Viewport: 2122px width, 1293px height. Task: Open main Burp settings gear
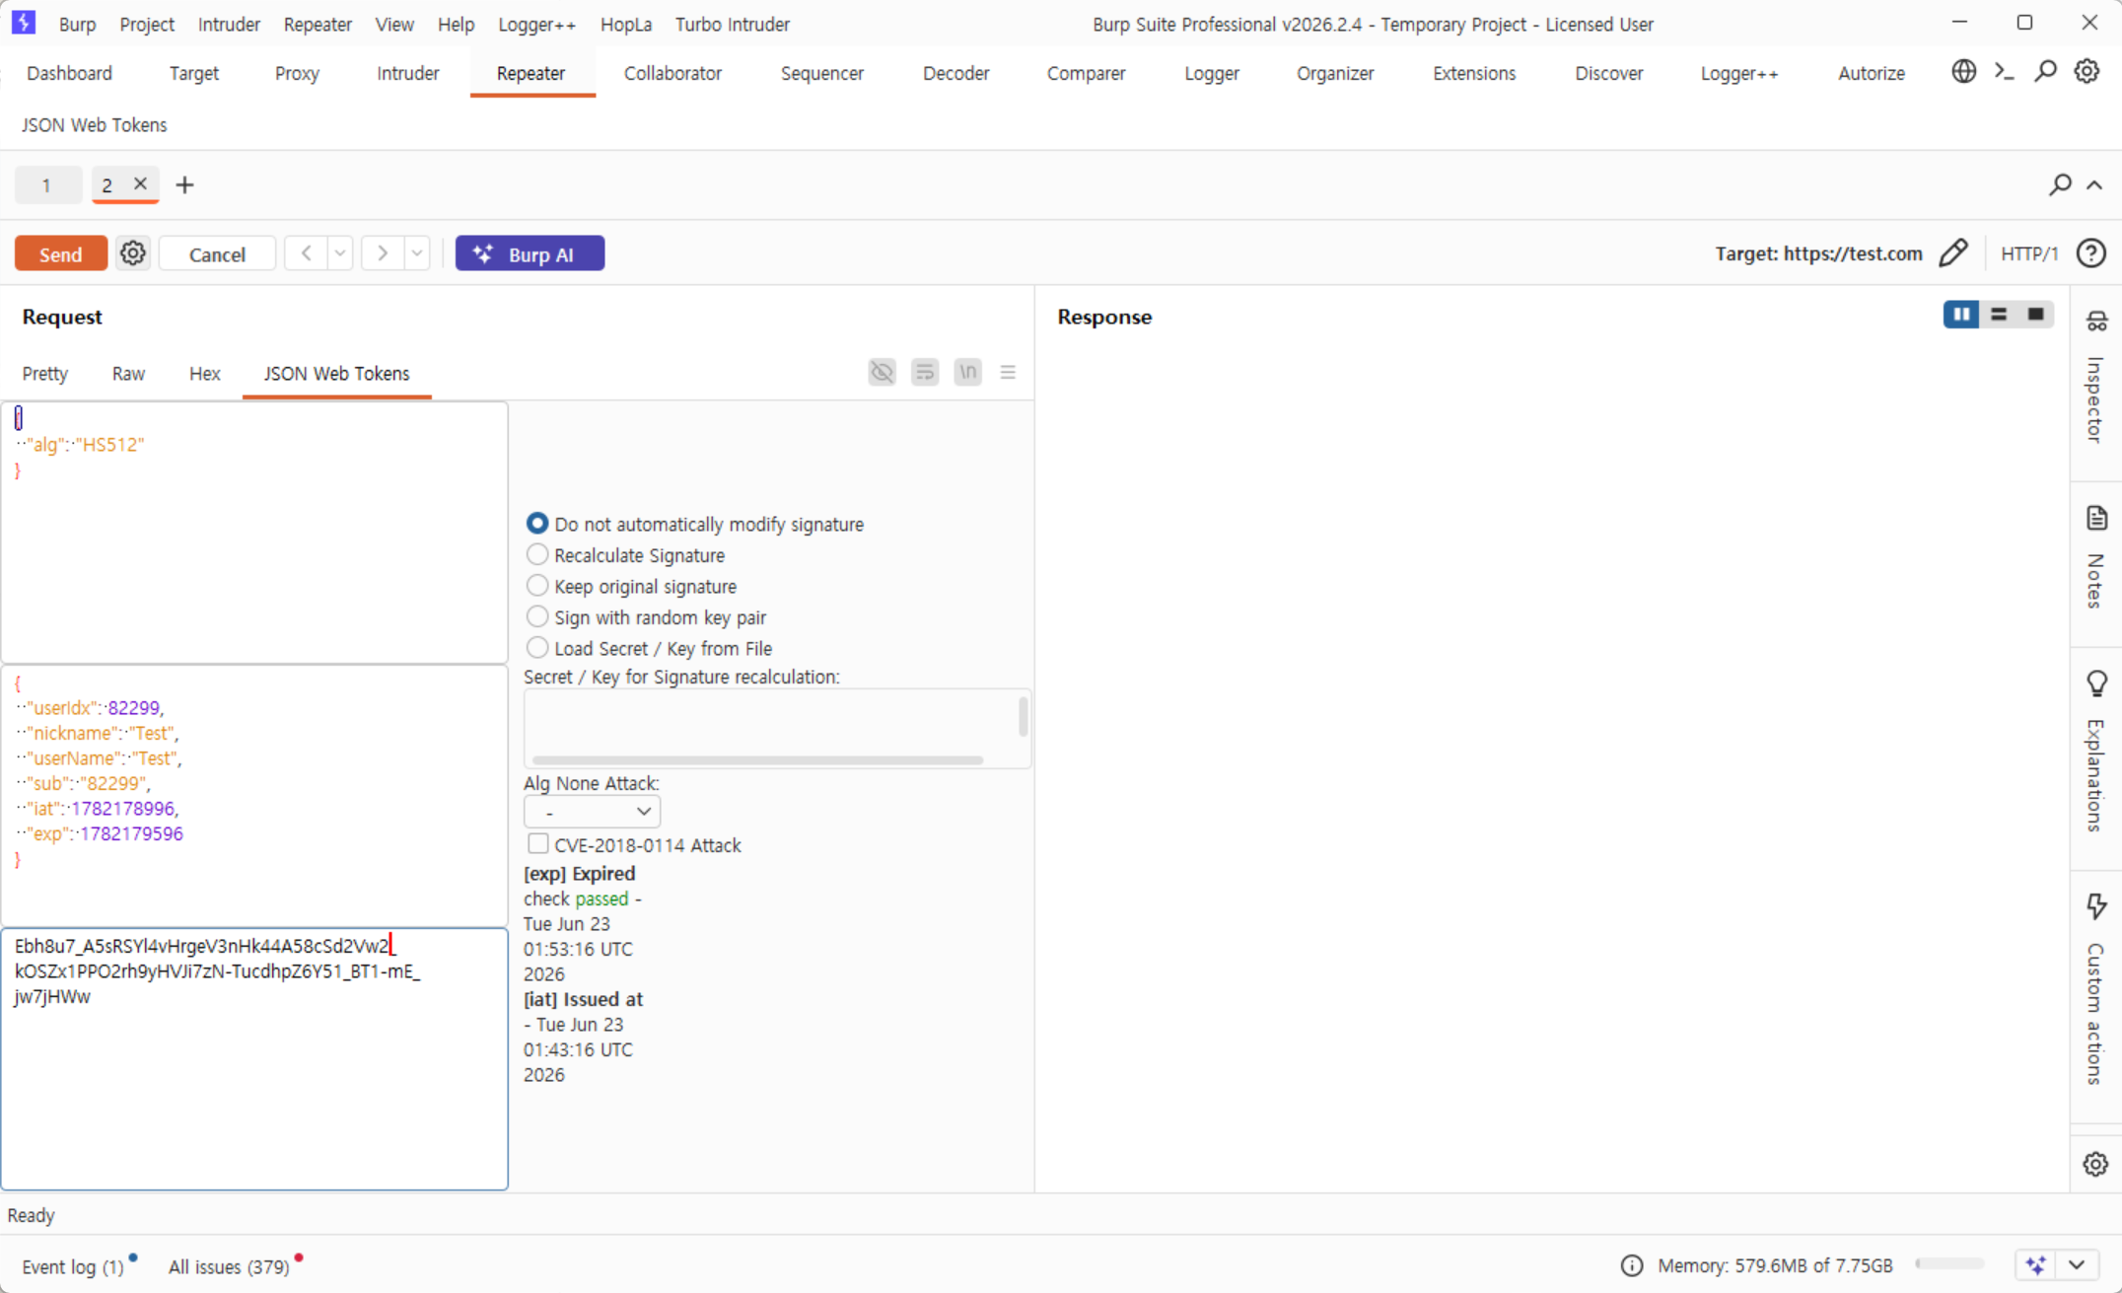pos(2087,71)
